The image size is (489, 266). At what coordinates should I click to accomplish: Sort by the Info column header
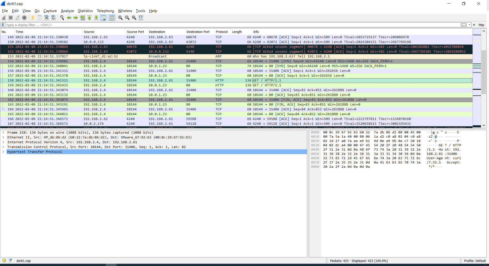tap(362, 32)
